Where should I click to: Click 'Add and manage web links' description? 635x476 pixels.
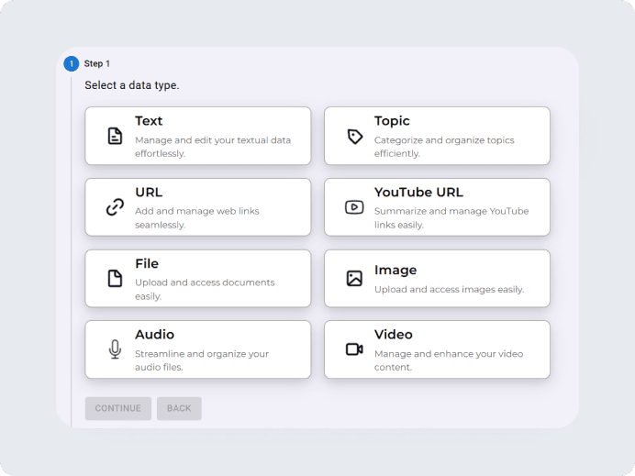click(x=197, y=211)
